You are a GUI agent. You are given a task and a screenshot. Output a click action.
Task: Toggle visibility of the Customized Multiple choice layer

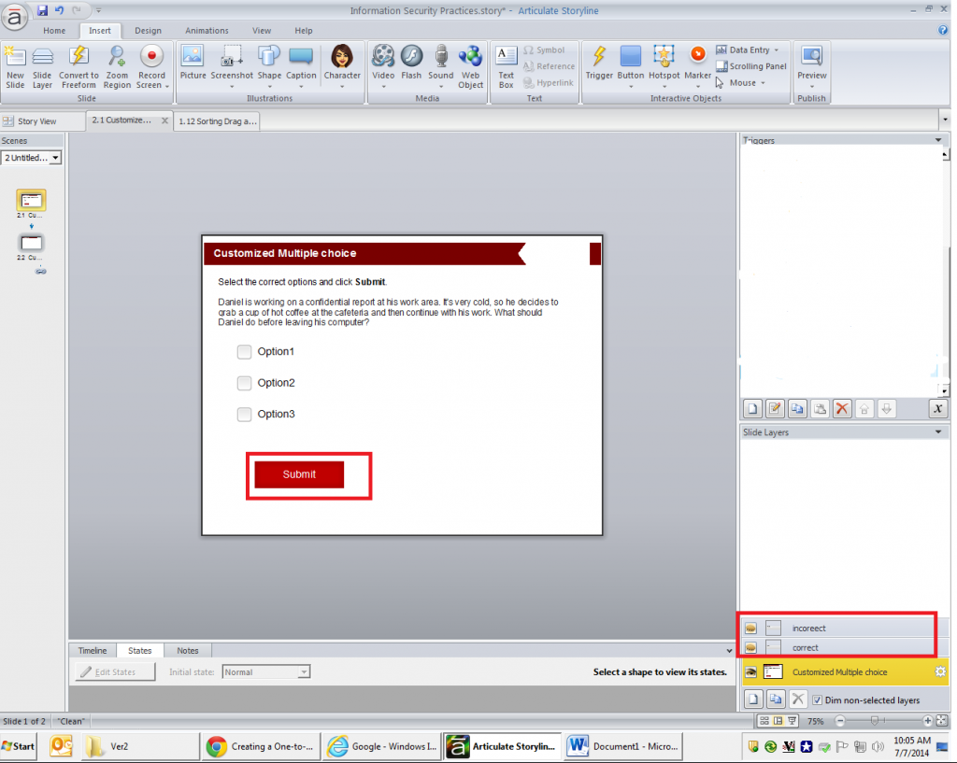pyautogui.click(x=752, y=671)
